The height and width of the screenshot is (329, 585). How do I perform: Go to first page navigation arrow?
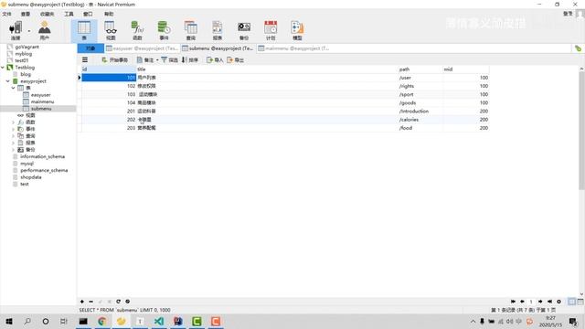click(x=513, y=302)
